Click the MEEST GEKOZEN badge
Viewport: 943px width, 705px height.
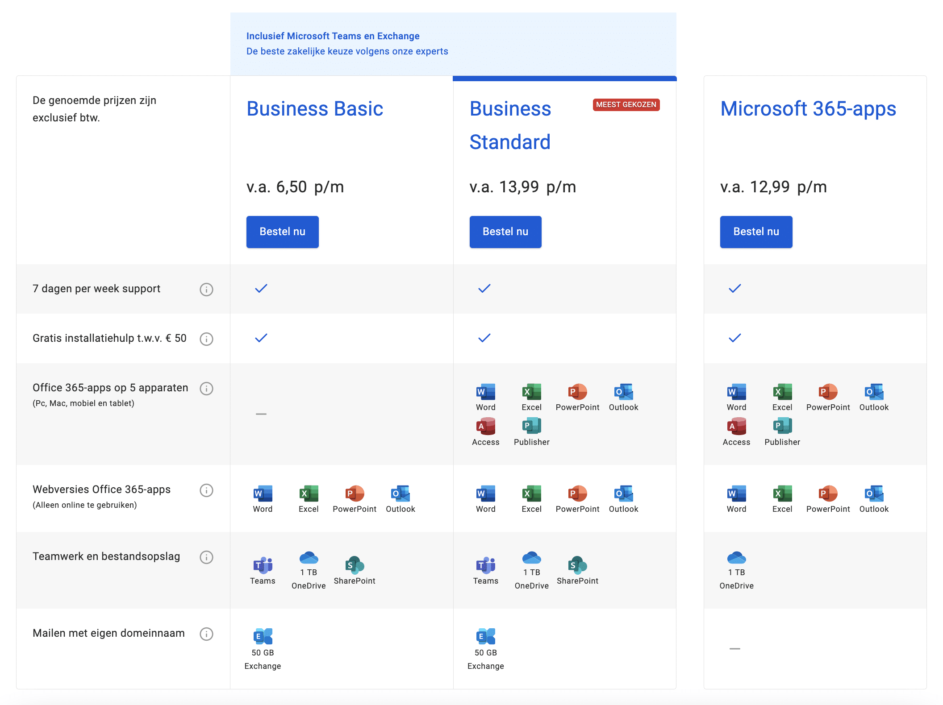click(x=626, y=104)
